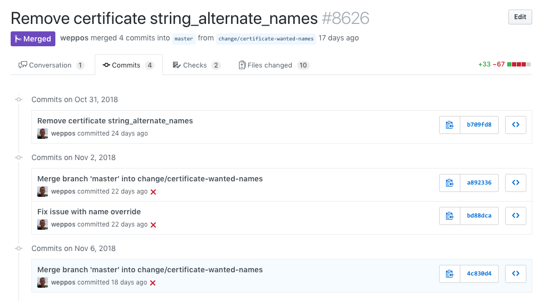Viewport: 545px width, 301px height.
Task: Copy full SHA for commit a892336
Action: point(449,182)
